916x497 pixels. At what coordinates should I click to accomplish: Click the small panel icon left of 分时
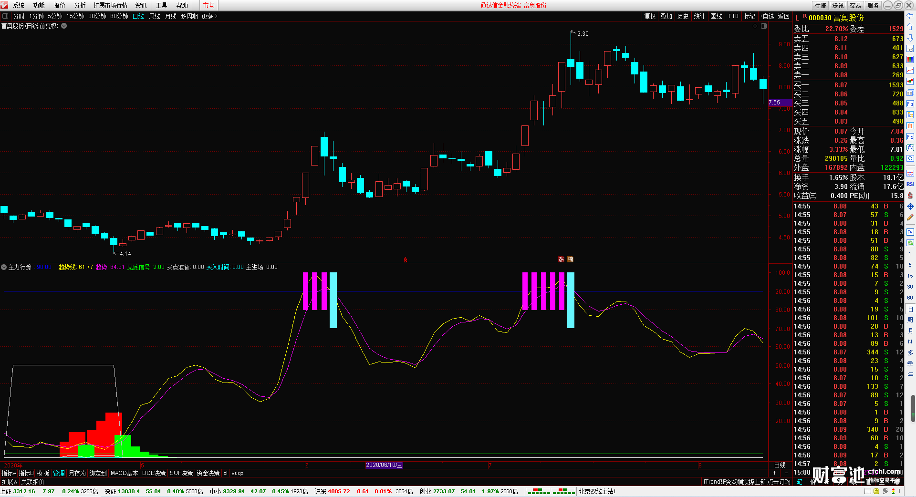(5, 16)
